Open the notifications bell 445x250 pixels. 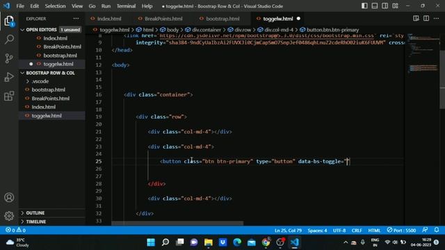tap(437, 230)
